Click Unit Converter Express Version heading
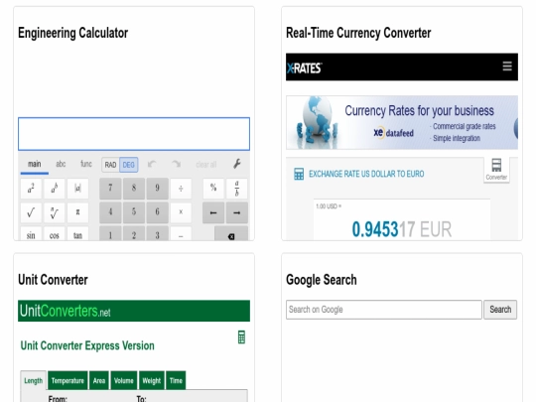The height and width of the screenshot is (402, 536). click(x=87, y=345)
